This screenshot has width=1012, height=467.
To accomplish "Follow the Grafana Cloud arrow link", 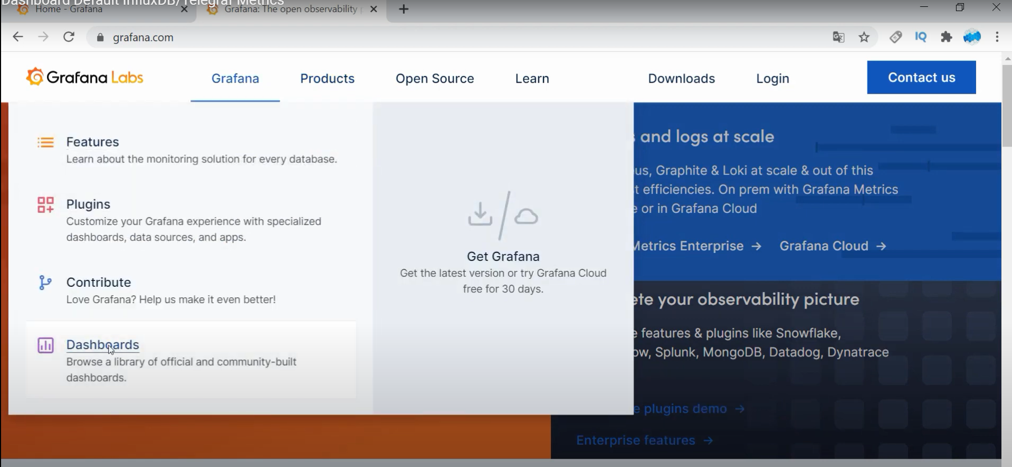I will (x=833, y=246).
